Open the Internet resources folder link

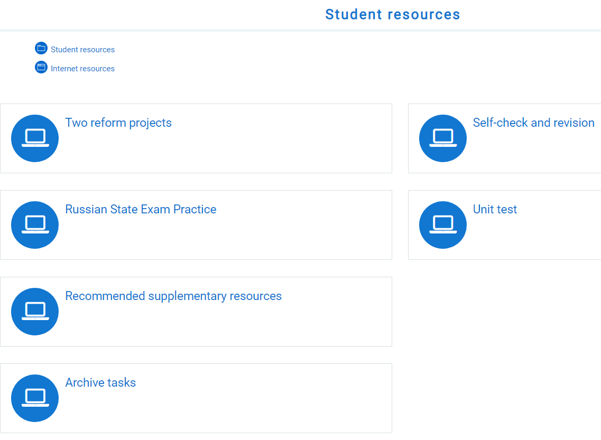click(x=82, y=68)
